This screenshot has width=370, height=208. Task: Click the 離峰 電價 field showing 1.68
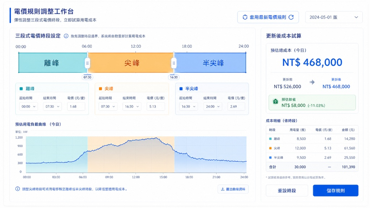click(76, 107)
